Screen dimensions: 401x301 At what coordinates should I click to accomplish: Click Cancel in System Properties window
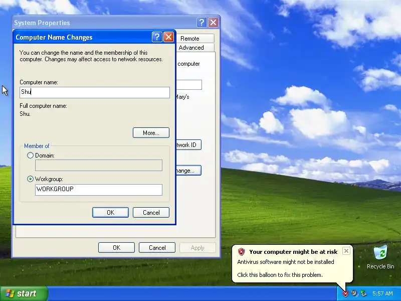[157, 247]
